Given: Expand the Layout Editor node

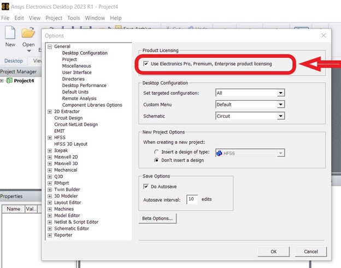Looking at the screenshot, I should [50, 203].
